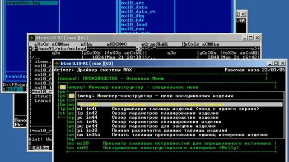This screenshot has height=162, width=289.
Task: Select highlighted transfer.log in blue file manager
Action: (32, 3)
